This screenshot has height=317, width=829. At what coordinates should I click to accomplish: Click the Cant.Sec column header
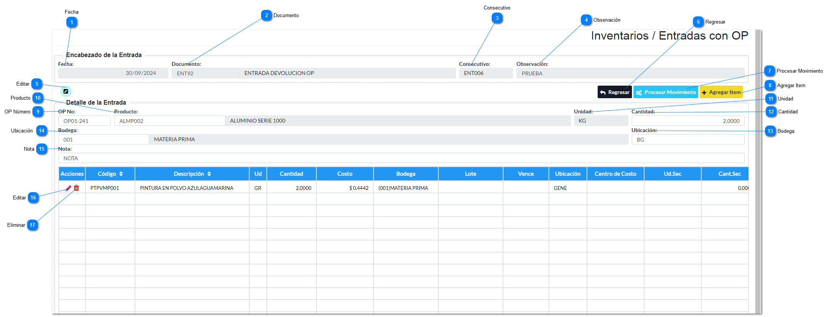725,174
